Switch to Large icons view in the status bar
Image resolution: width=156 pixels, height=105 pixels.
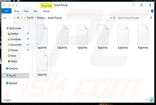click(152, 100)
